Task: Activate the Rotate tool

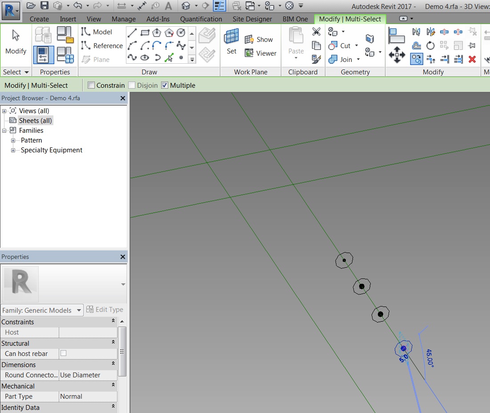Action: point(430,45)
